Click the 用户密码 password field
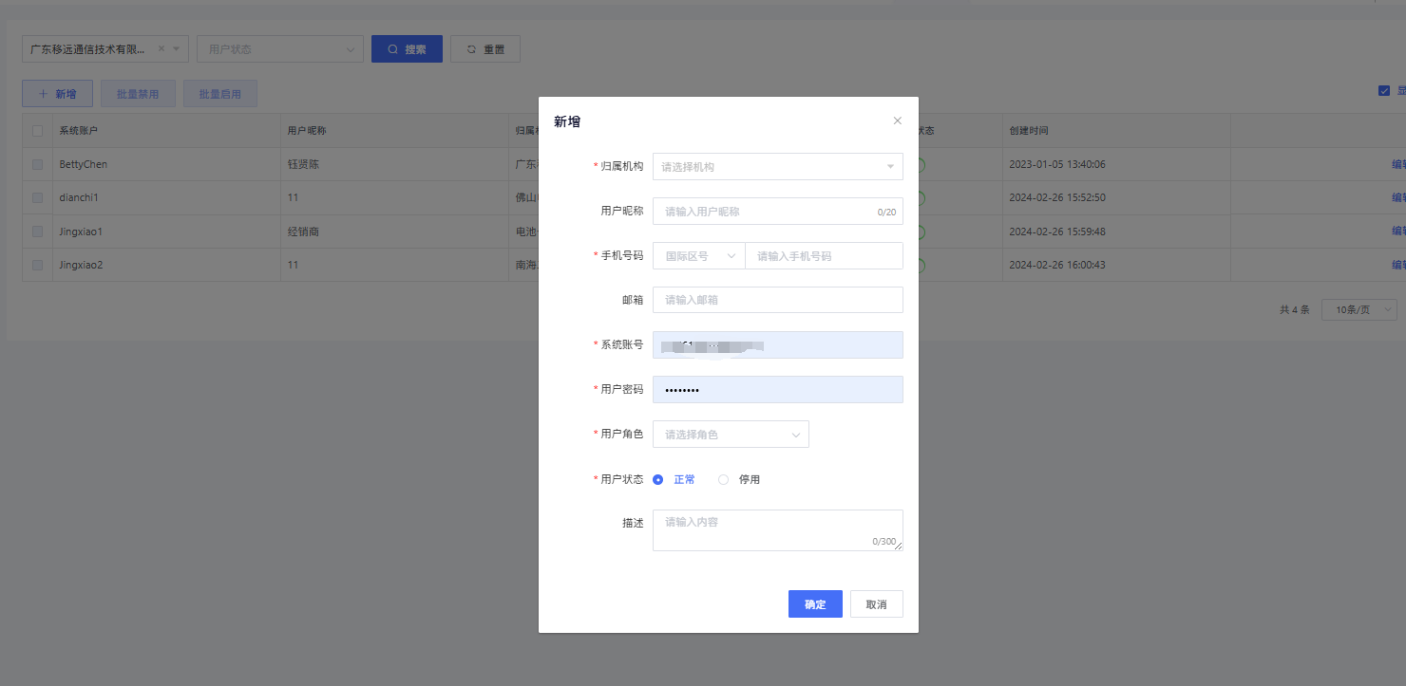Image resolution: width=1406 pixels, height=686 pixels. [777, 390]
